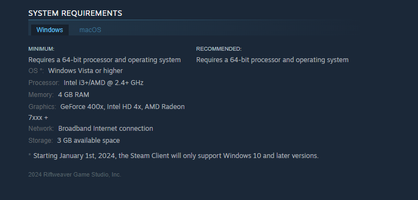Click Broadband Internet connection text
418x200 pixels.
coord(106,129)
